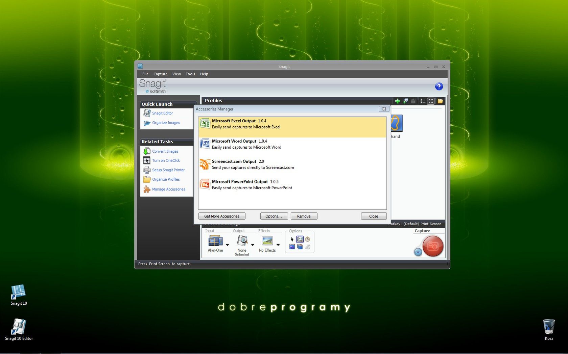This screenshot has height=354, width=568.
Task: Click the Get More Accessories button
Action: point(222,216)
